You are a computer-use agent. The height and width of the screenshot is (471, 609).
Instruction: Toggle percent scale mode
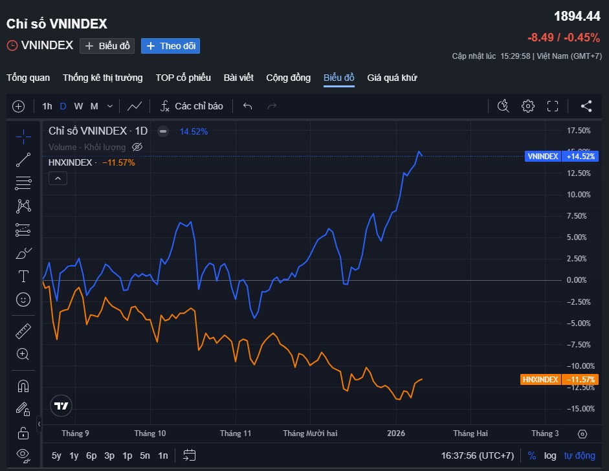pyautogui.click(x=531, y=455)
